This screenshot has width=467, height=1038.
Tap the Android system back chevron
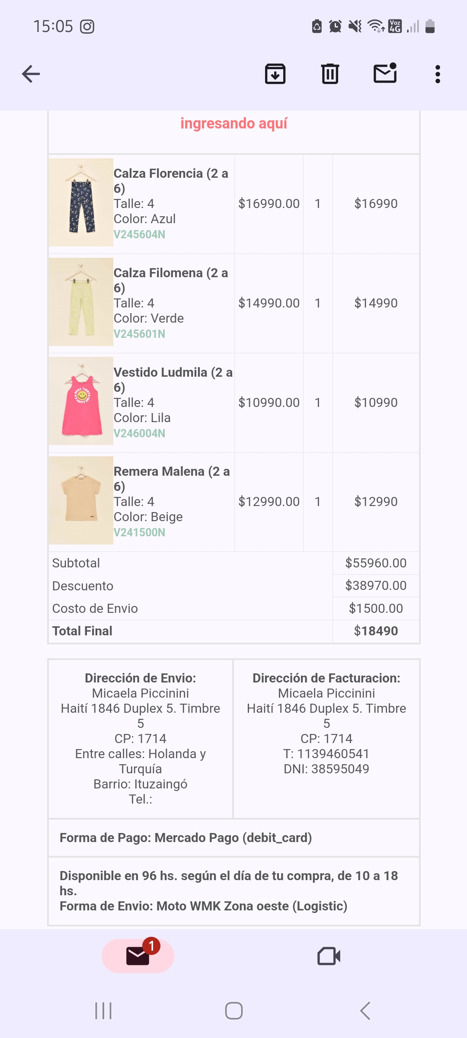click(365, 1011)
